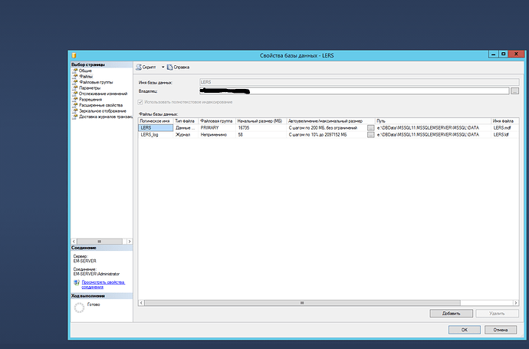
Task: Click the Тип файла column header
Action: click(x=186, y=121)
